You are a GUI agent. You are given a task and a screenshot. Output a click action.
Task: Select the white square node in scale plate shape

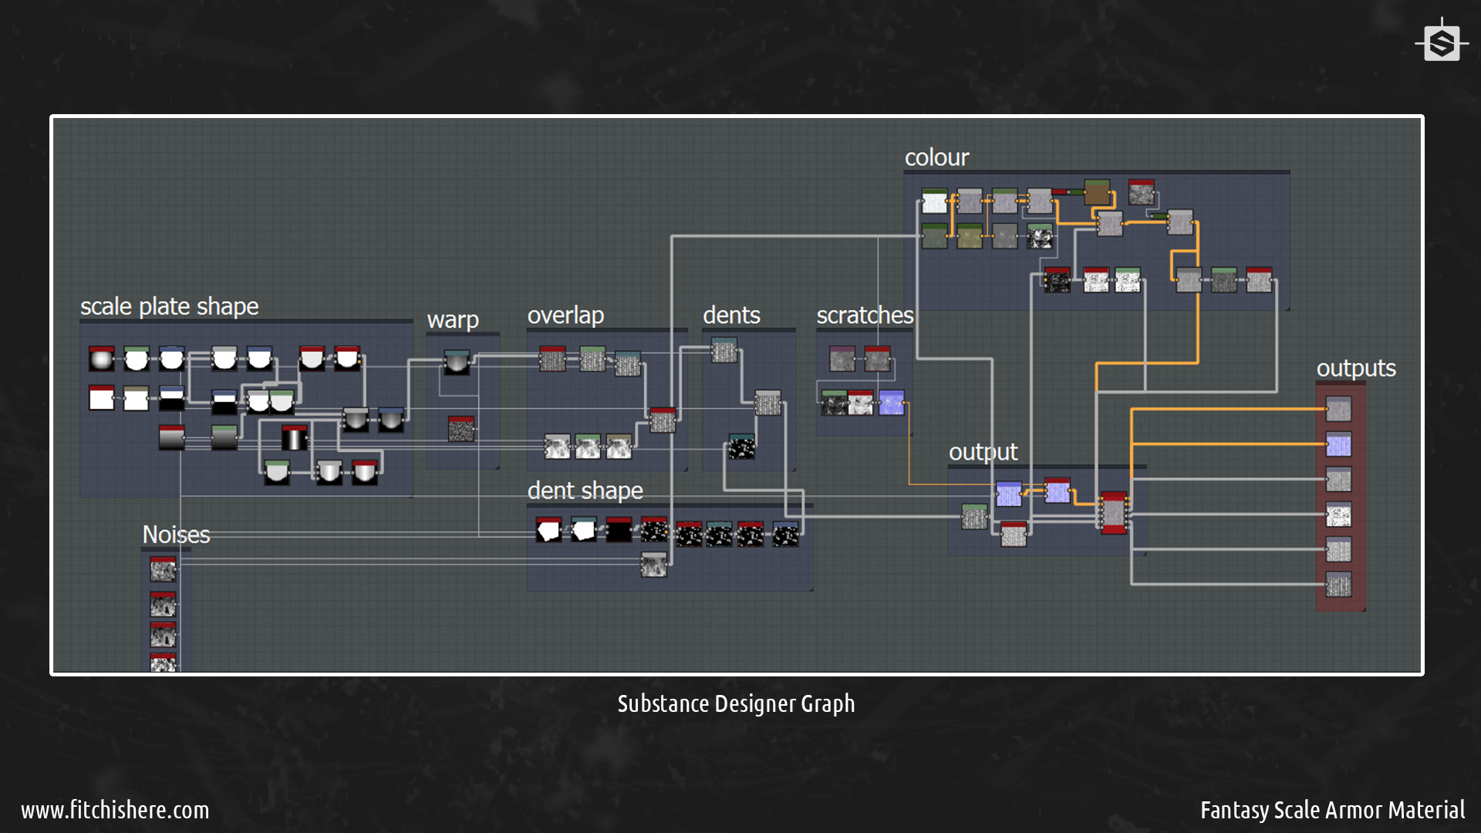click(101, 398)
